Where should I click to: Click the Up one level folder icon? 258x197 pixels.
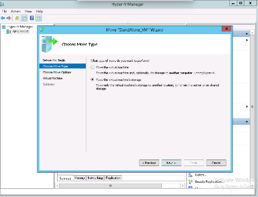click(x=17, y=18)
